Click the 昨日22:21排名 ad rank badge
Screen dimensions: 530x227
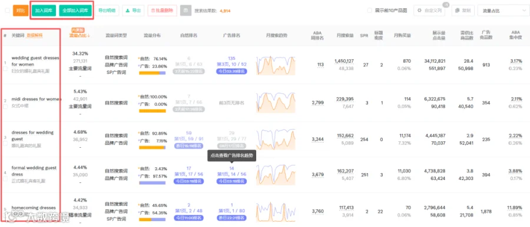pyautogui.click(x=232, y=218)
